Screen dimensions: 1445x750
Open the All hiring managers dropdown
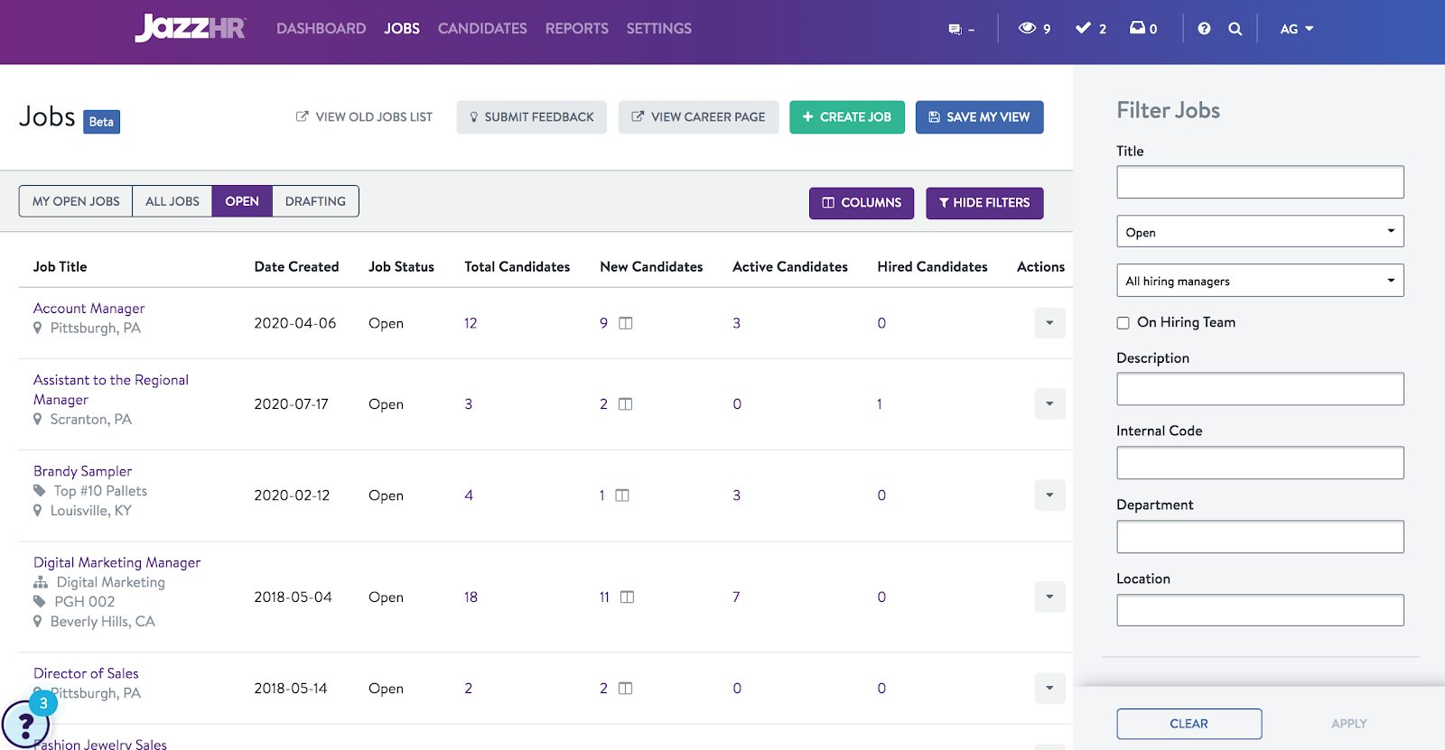pyautogui.click(x=1260, y=281)
